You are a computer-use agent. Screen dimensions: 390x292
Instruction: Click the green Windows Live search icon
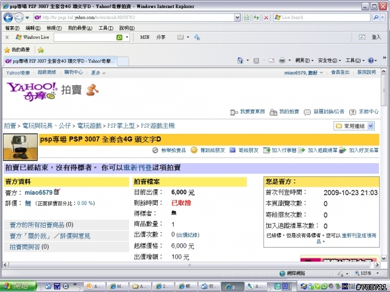(x=119, y=37)
